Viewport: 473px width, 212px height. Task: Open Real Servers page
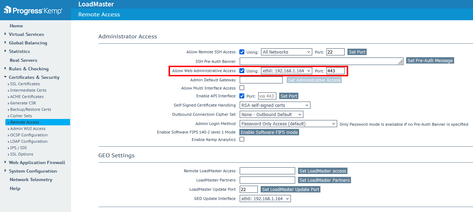[x=23, y=60]
